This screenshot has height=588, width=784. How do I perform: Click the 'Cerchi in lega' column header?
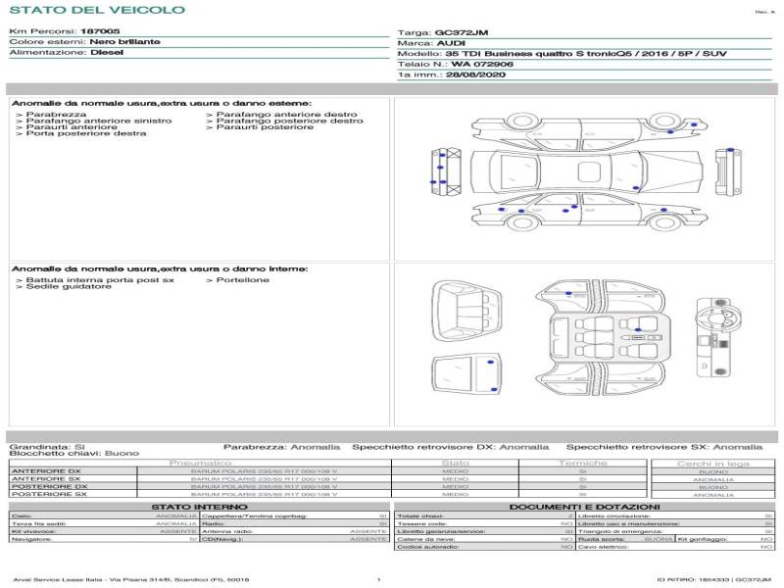pyautogui.click(x=713, y=464)
